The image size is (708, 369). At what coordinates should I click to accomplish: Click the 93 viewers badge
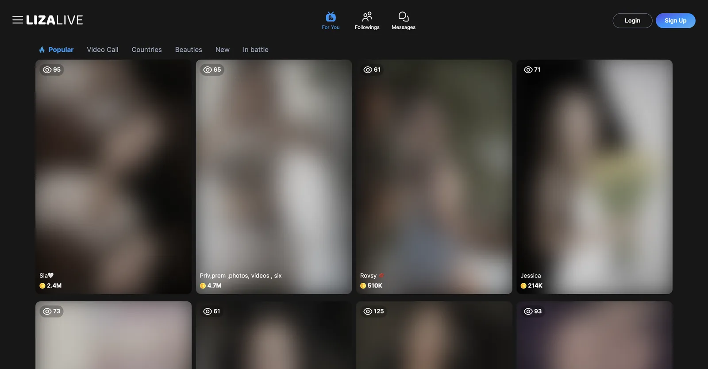click(533, 311)
